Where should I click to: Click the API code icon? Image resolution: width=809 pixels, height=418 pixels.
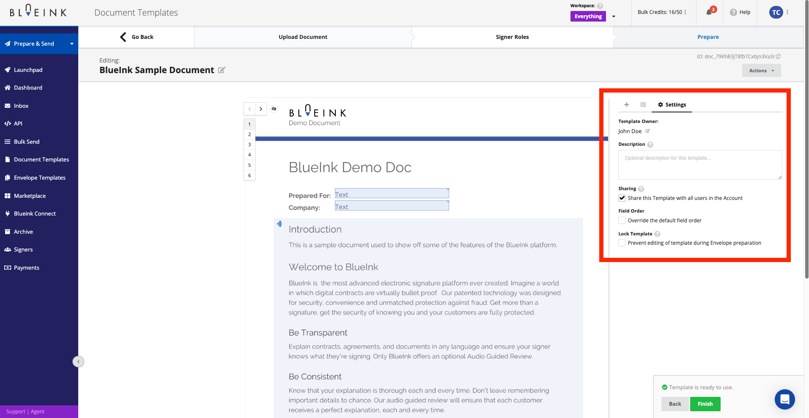[x=8, y=123]
